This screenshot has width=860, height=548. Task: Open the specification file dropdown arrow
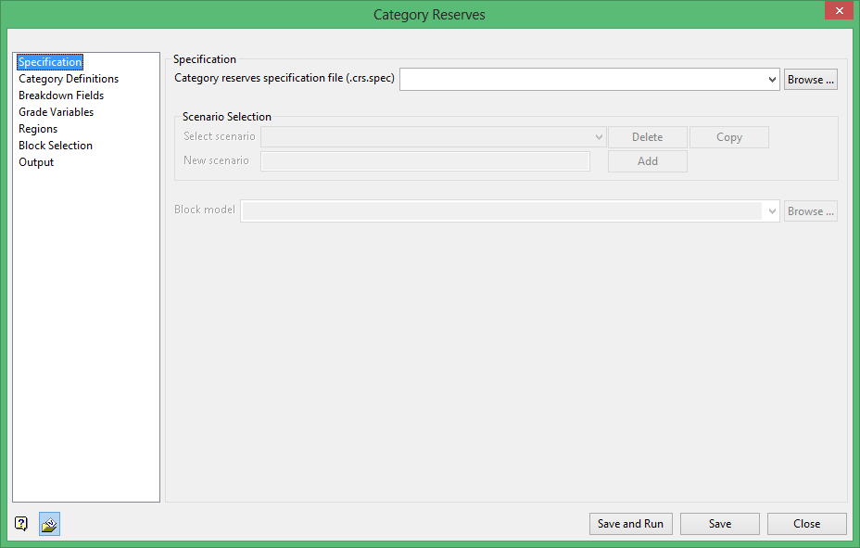point(773,80)
